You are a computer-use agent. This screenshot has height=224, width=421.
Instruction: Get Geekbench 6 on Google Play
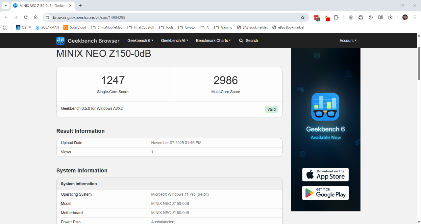point(325,193)
